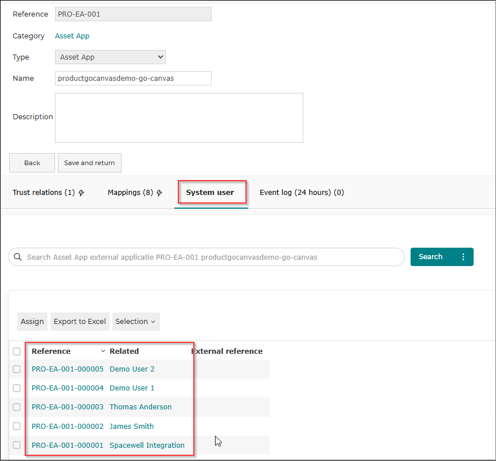This screenshot has width=496, height=461.
Task: Click the lightning icon next to Trust relations
Action: [81, 193]
